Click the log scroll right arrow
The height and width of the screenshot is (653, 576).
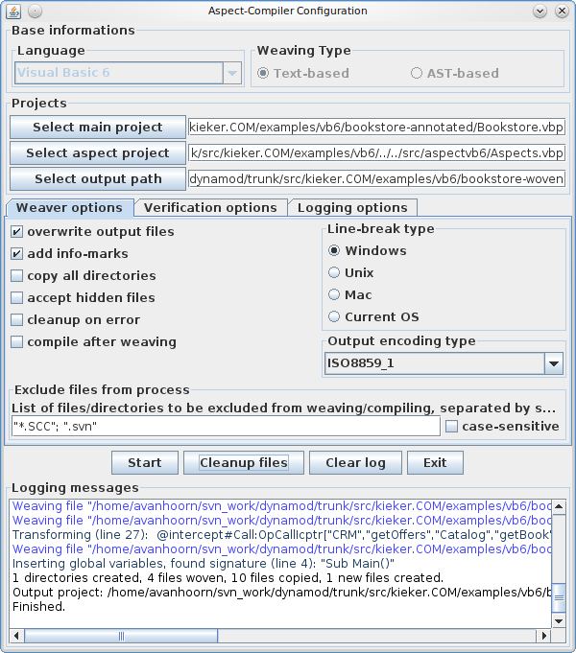tap(544, 636)
